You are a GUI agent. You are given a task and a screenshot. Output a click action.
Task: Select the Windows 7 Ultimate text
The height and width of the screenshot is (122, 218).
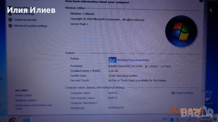(82, 14)
